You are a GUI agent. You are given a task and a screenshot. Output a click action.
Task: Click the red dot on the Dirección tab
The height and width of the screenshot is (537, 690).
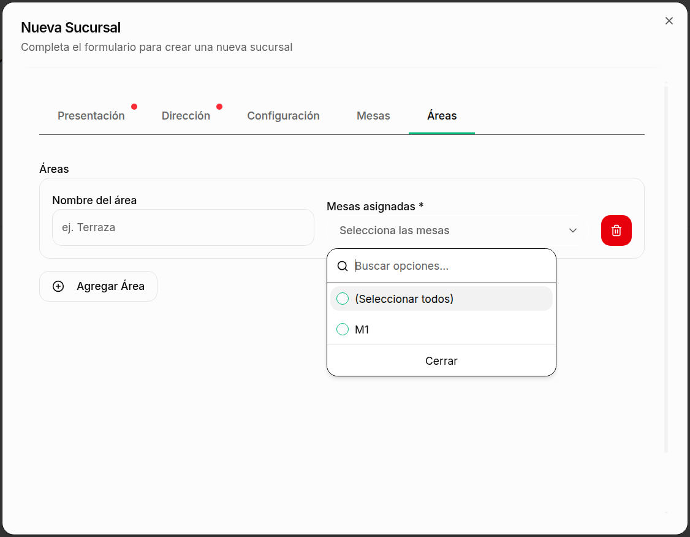(219, 106)
